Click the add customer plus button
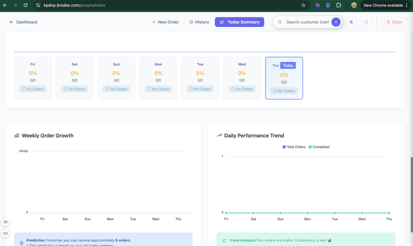 [336, 22]
